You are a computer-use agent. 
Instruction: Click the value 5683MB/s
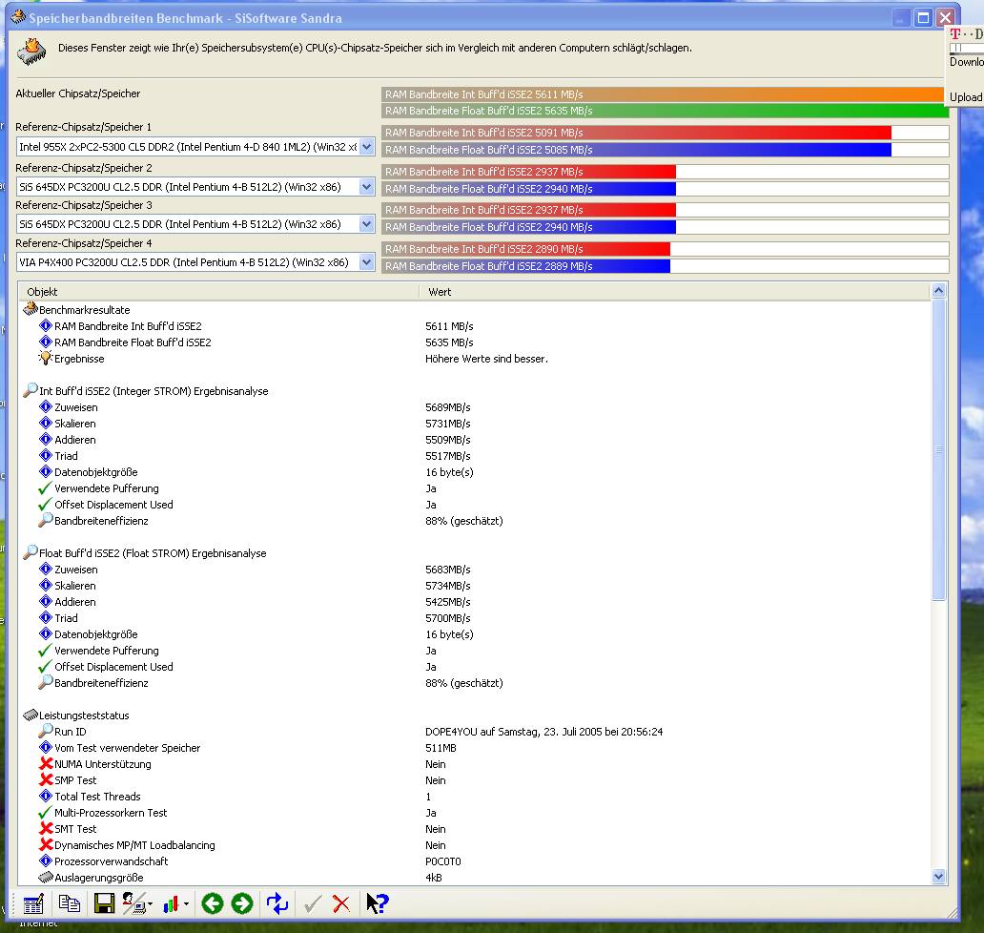pyautogui.click(x=448, y=570)
